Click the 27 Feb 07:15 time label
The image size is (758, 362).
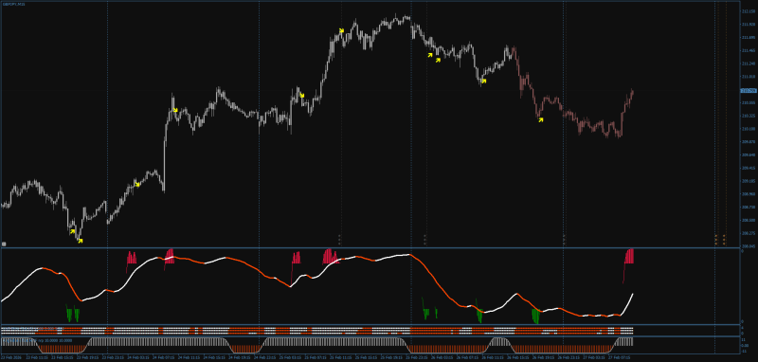click(620, 357)
